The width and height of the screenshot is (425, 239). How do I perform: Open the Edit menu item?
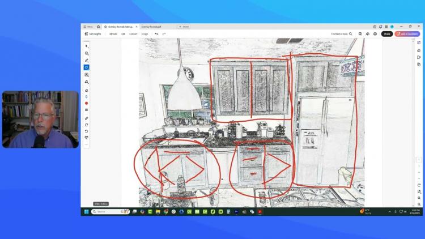pos(123,34)
